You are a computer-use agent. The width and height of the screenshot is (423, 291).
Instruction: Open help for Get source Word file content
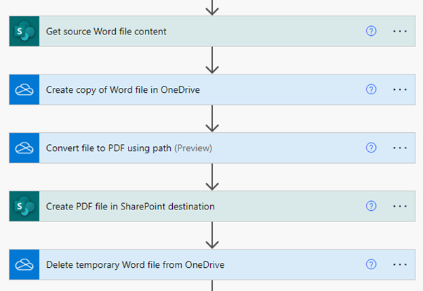(x=372, y=32)
